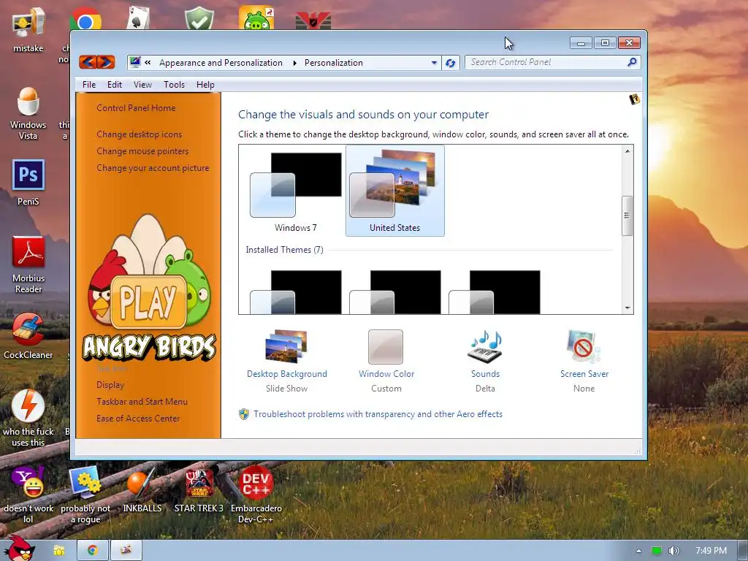
Task: Show hidden system tray icons
Action: [x=638, y=551]
